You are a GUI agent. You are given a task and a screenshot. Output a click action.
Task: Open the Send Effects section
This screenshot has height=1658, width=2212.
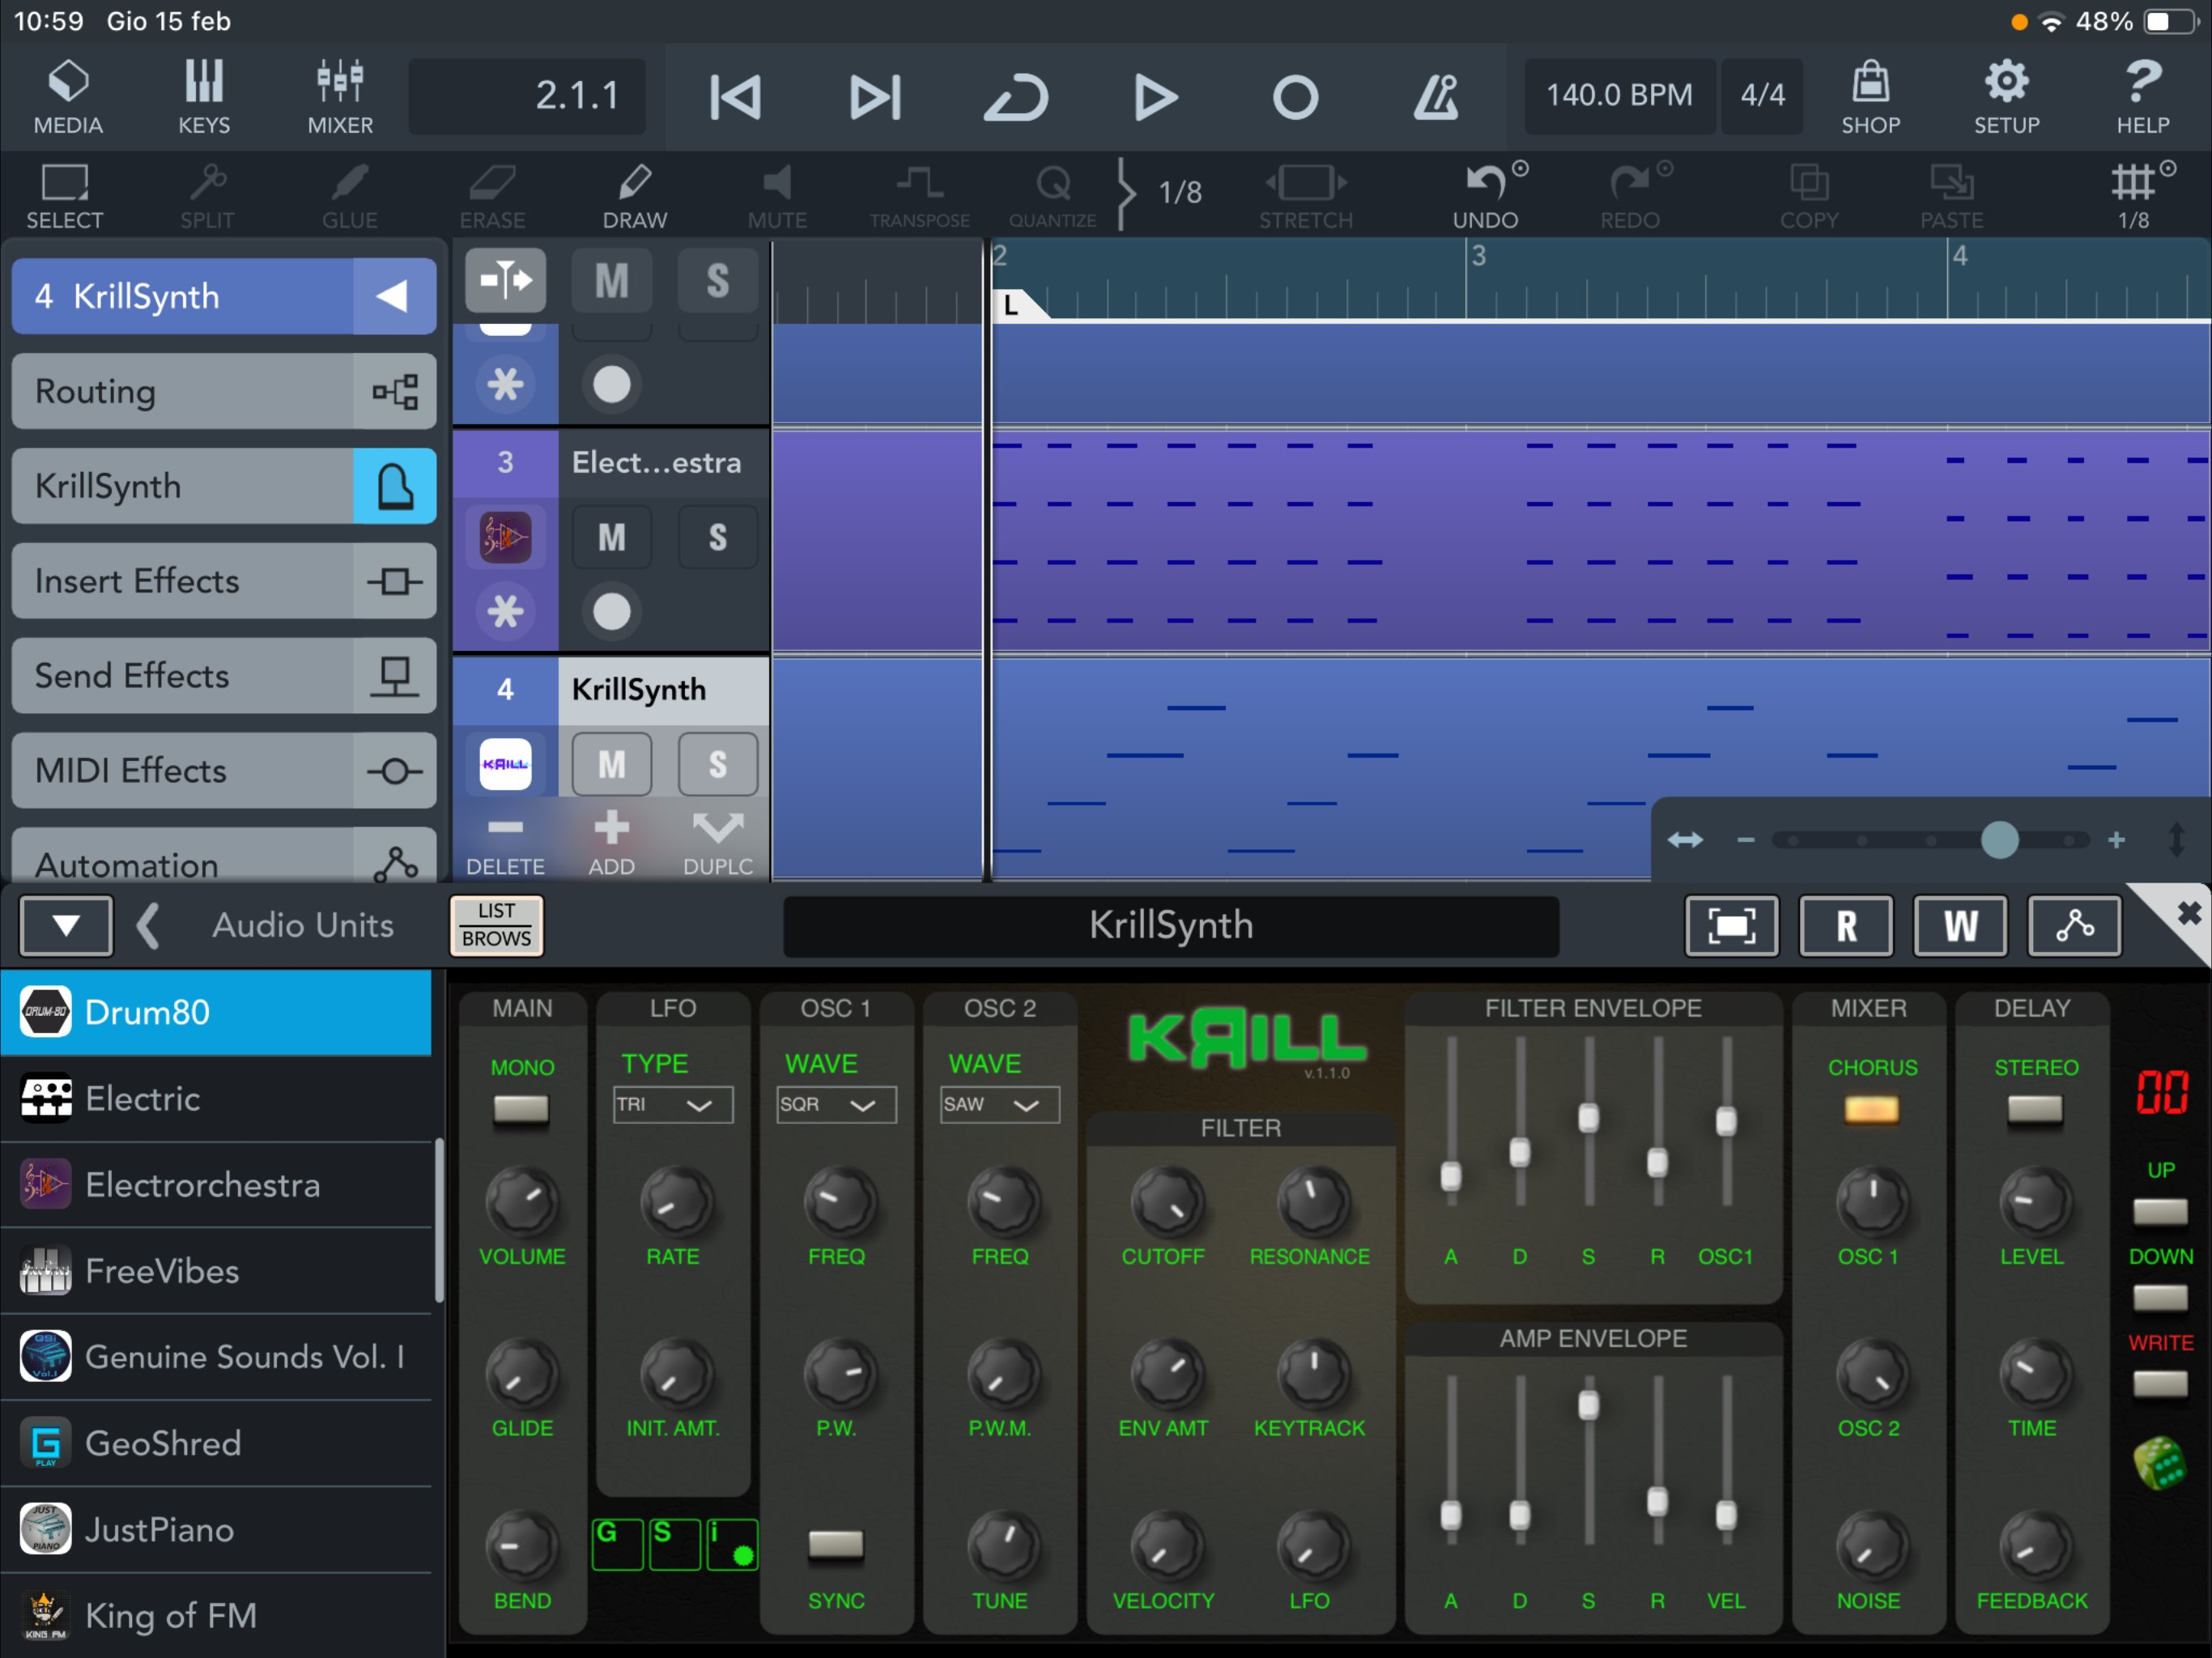(224, 676)
